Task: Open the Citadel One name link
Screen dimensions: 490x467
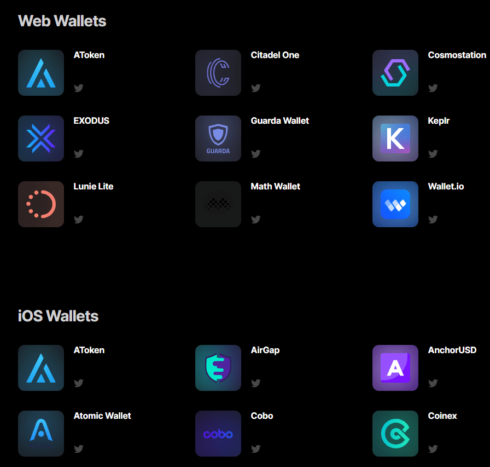Action: pyautogui.click(x=275, y=55)
